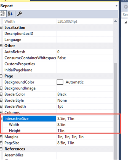
Task: Click the grayed Width value 520.50024pt
Action: point(85,21)
